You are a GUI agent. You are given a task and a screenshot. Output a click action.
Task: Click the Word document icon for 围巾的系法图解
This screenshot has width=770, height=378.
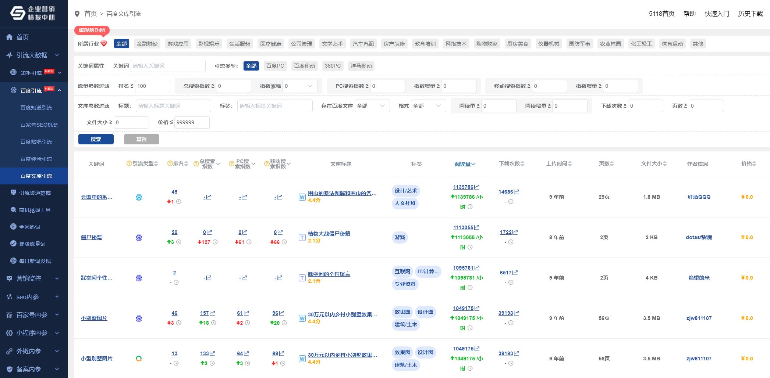pos(302,197)
